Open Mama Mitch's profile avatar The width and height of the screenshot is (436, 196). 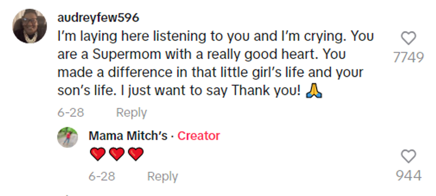tap(68, 138)
